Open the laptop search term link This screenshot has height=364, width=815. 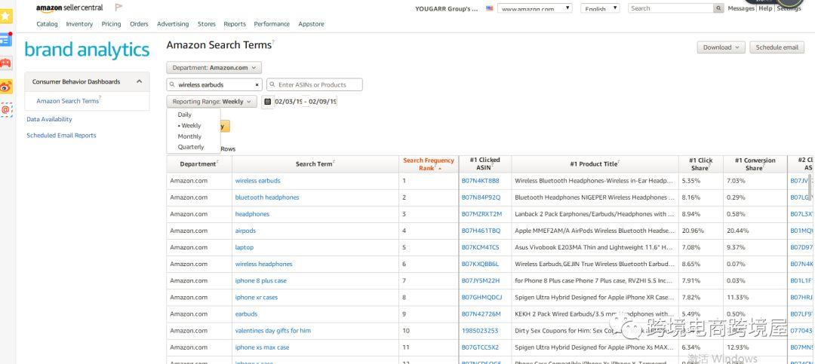(244, 247)
